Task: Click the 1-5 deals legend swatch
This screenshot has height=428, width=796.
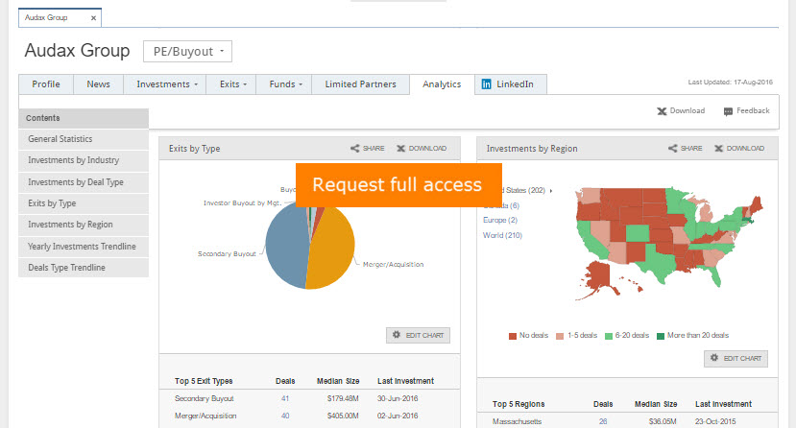Action: pyautogui.click(x=560, y=336)
